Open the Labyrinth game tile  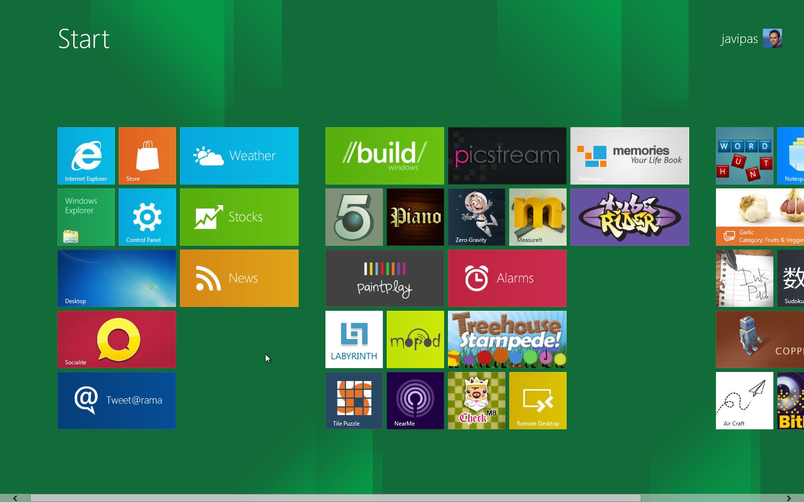354,339
